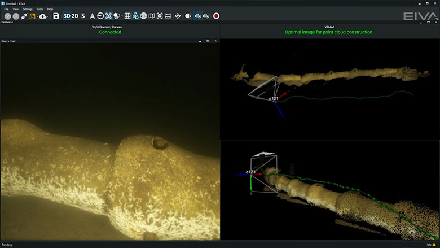440x248 pixels.
Task: Click the warning triangle in status bar
Action: 434,245
